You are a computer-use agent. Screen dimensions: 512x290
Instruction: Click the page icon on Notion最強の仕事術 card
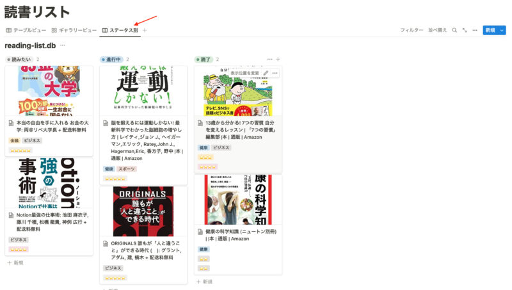point(11,215)
